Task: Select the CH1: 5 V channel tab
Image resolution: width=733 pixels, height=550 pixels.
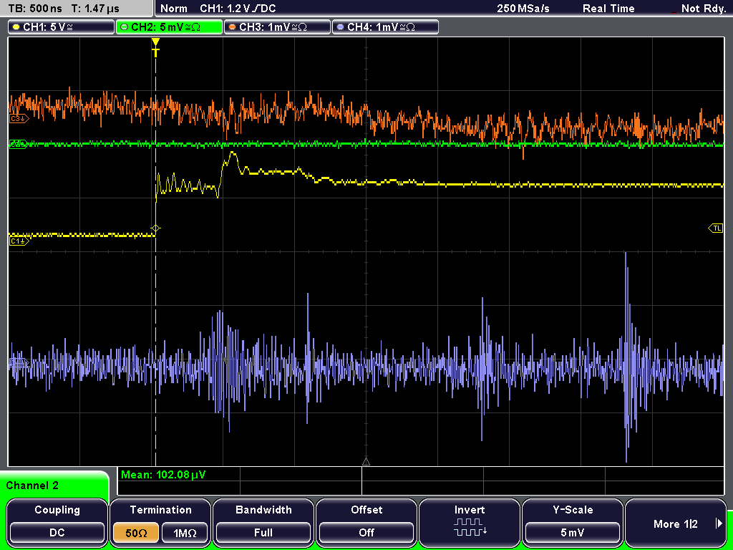Action: pyautogui.click(x=62, y=27)
